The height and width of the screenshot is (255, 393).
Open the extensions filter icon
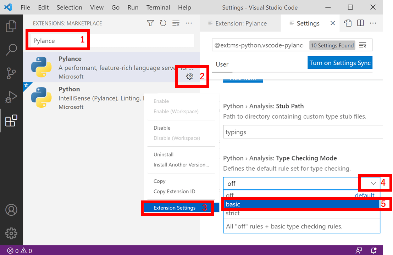(x=150, y=23)
